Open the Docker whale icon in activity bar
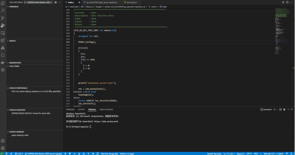This screenshot has height=155, width=295. 3,62
